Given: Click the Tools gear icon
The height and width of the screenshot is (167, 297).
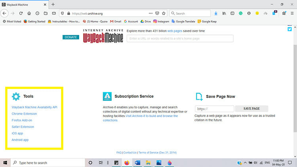Looking at the screenshot, I should click(x=16, y=97).
